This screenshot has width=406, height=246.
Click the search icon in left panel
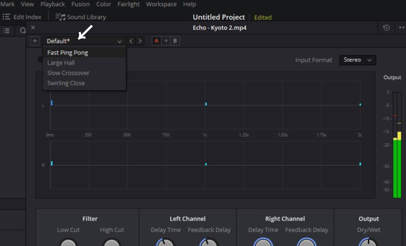(x=23, y=30)
